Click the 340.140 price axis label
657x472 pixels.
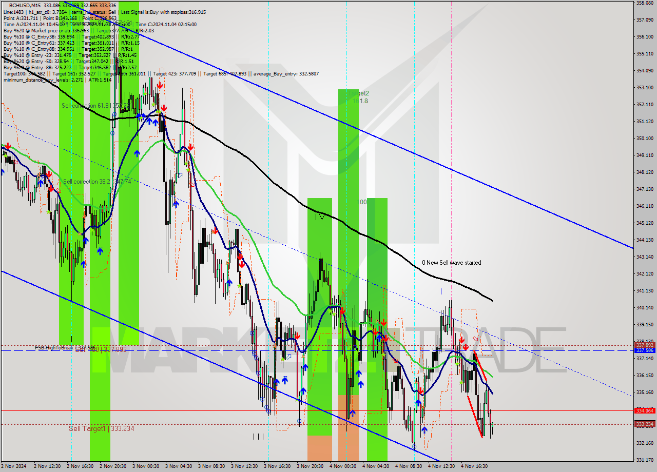click(x=645, y=308)
